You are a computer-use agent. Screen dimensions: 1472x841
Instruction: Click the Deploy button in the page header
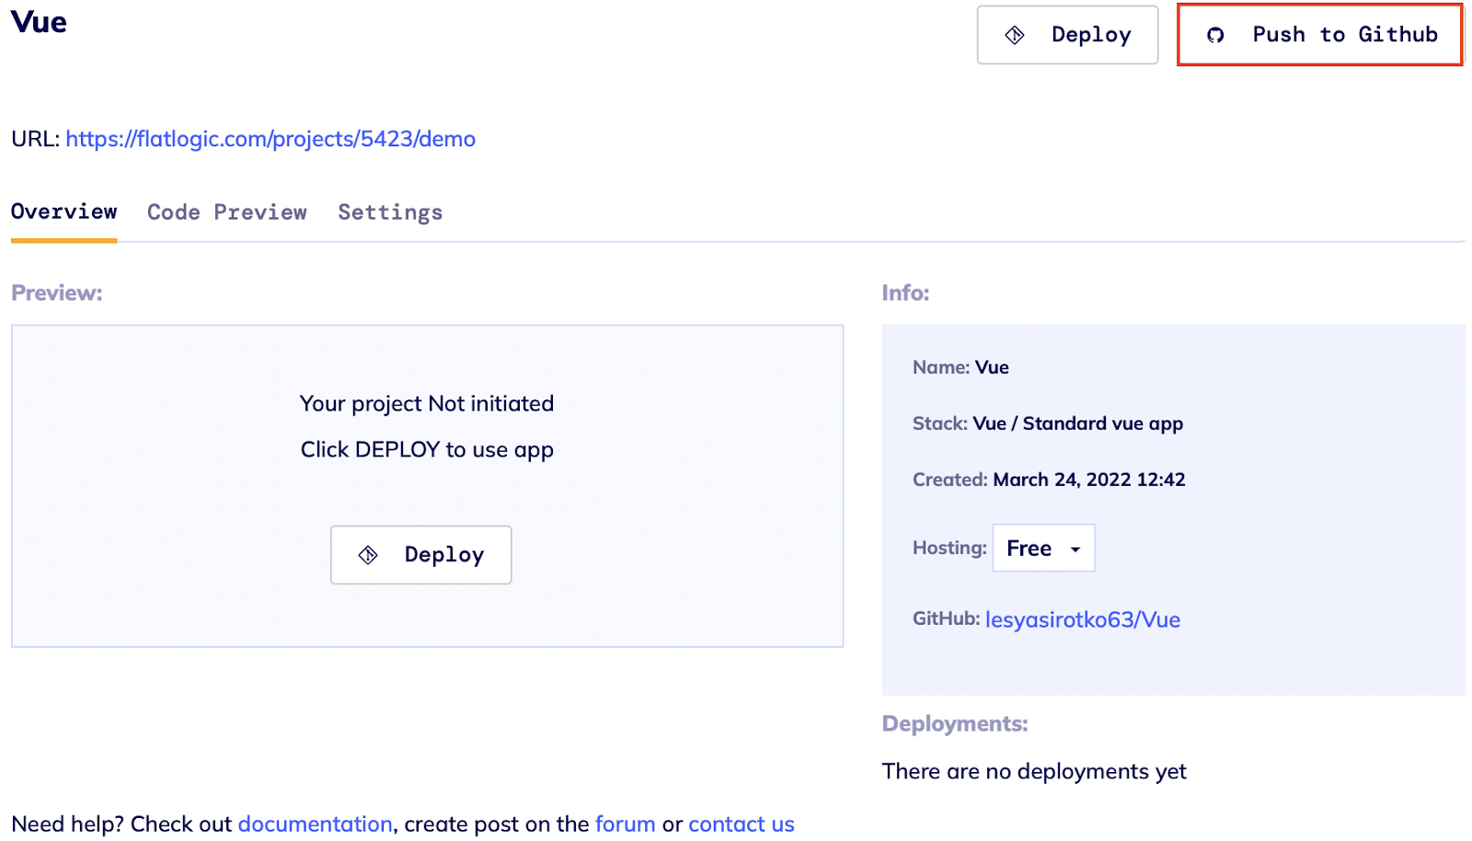point(1067,35)
